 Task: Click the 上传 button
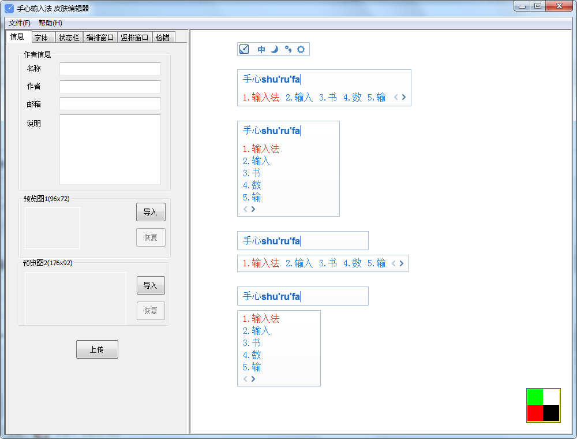[x=97, y=349]
